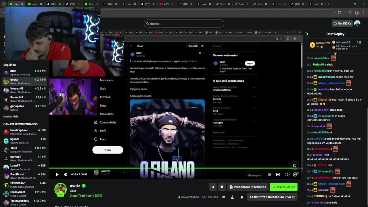Open the profile avatar menu

pyautogui.click(x=357, y=23)
